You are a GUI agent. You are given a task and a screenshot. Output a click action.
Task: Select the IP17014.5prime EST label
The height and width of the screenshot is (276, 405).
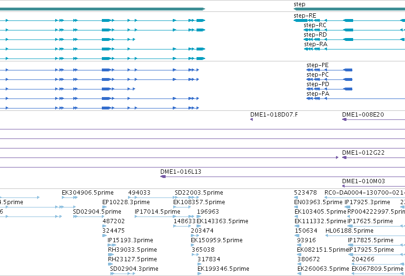pyautogui.click(x=158, y=212)
